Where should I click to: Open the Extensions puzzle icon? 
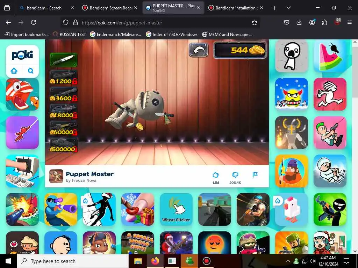pyautogui.click(x=324, y=22)
